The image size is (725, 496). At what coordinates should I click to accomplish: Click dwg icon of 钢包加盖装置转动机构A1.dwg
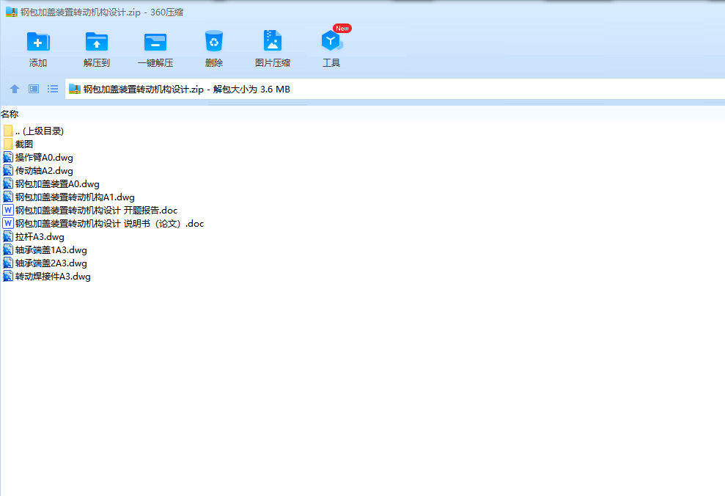coord(8,197)
